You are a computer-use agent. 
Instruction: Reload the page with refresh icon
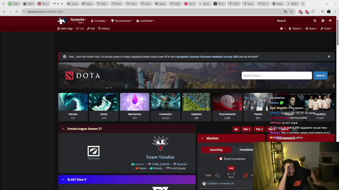pyautogui.click(x=16, y=12)
